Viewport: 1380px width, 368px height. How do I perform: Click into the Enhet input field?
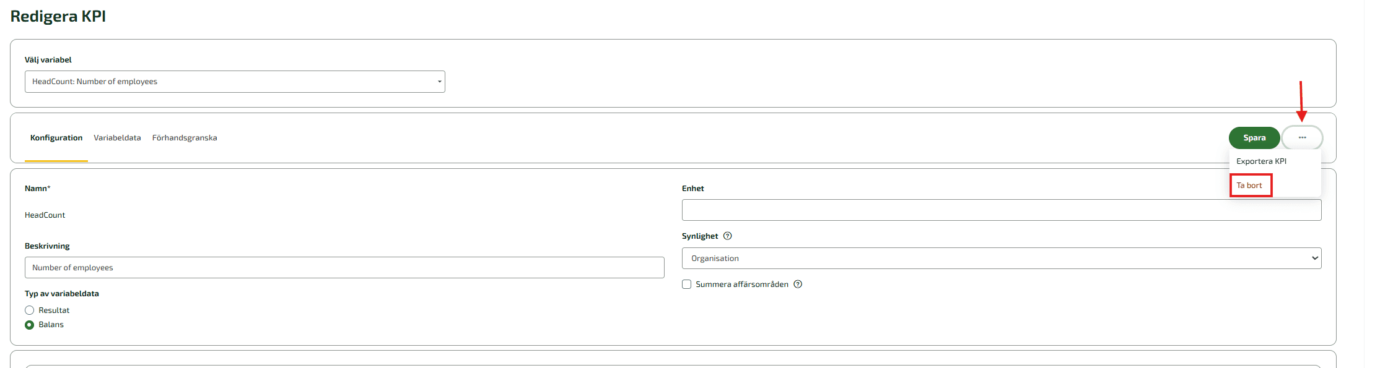1002,210
